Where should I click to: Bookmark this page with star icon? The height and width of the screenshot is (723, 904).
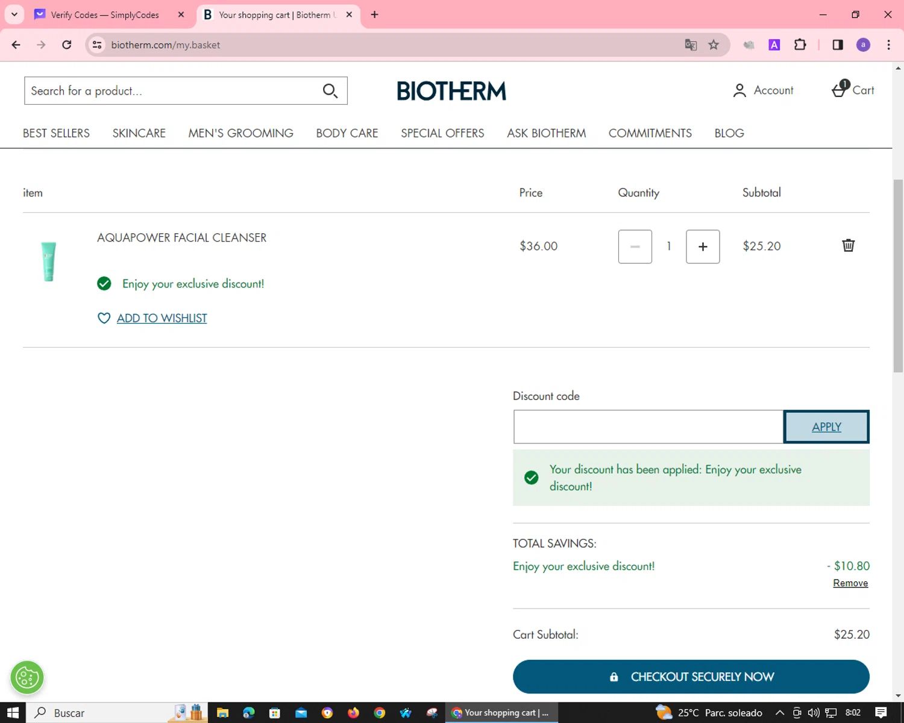[714, 45]
